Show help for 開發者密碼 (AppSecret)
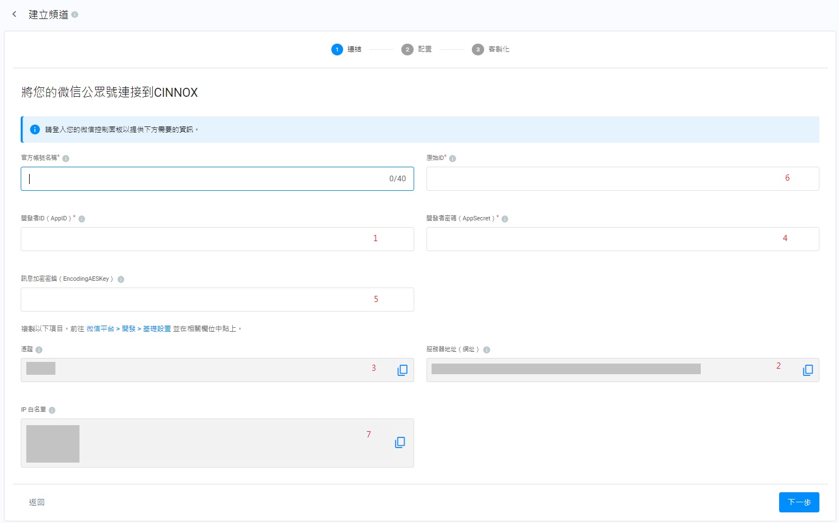Screen dimensions: 839x523 [x=505, y=219]
